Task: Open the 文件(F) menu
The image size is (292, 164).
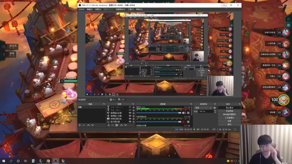Action: (x=81, y=9)
